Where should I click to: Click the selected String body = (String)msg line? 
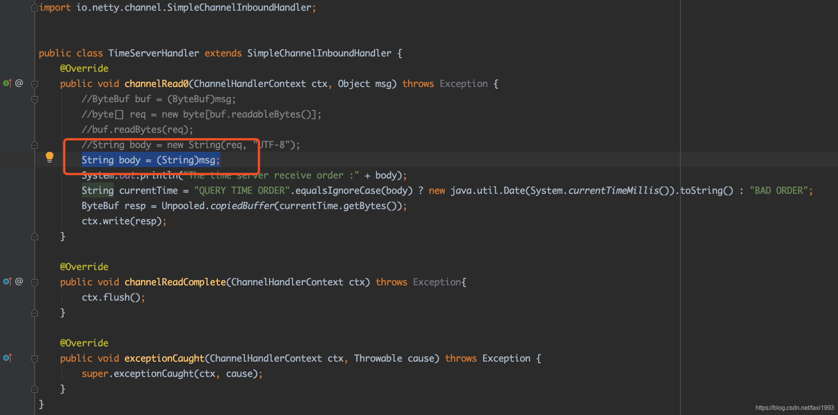151,160
